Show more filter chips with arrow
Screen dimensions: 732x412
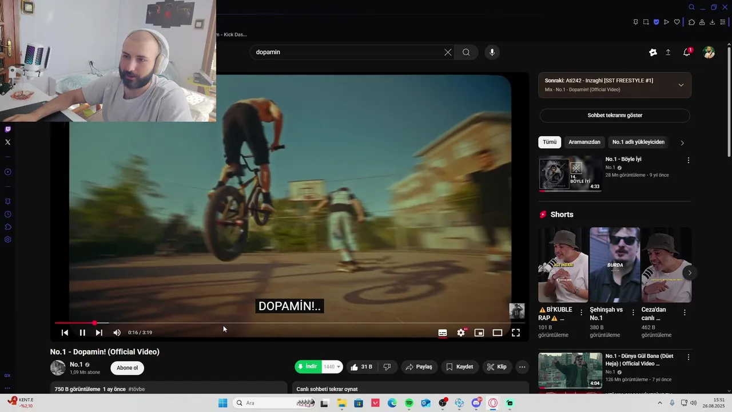coord(682,143)
